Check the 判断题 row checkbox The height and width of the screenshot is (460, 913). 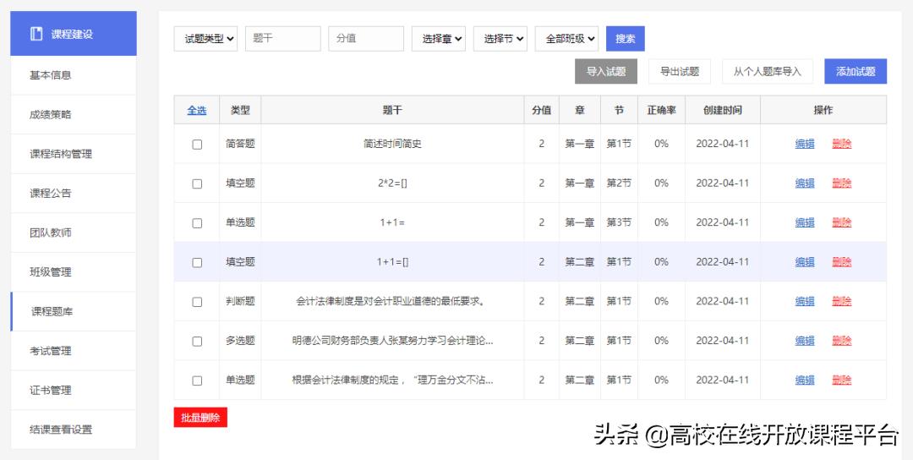197,302
